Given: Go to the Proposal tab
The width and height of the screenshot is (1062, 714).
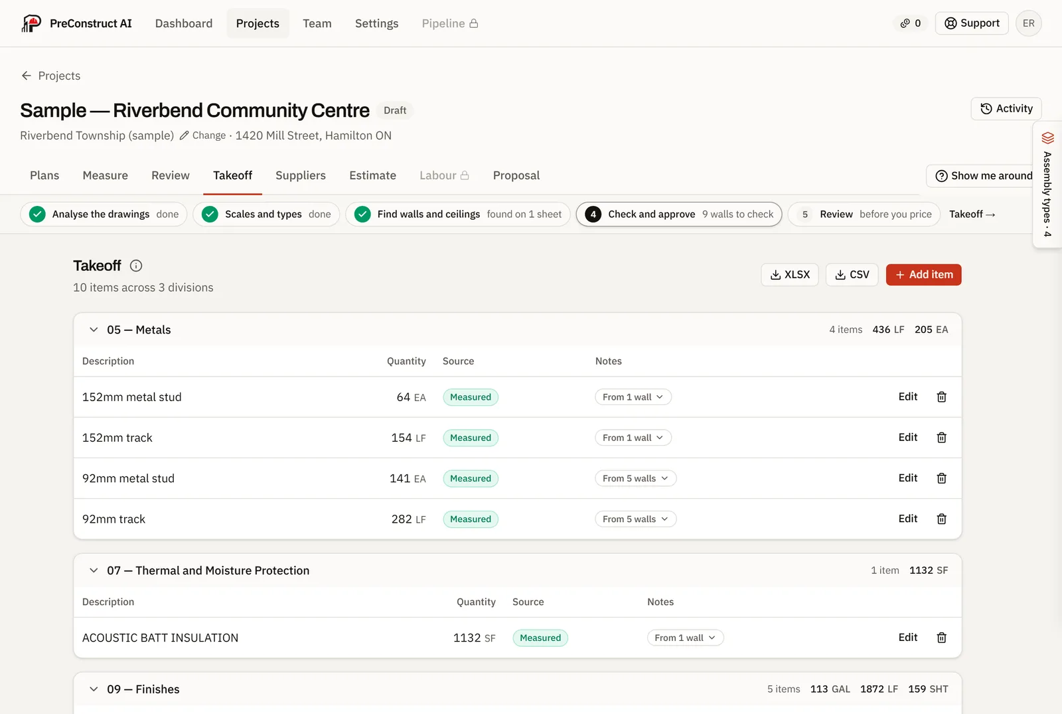Looking at the screenshot, I should pyautogui.click(x=516, y=175).
